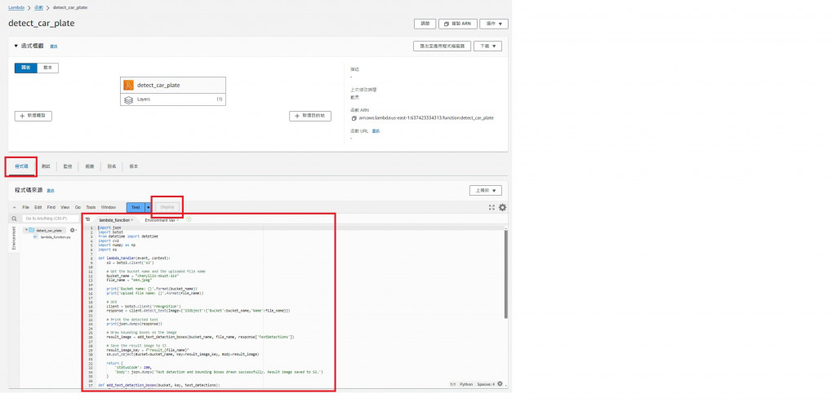Switch to the Configuration tab

click(x=89, y=166)
